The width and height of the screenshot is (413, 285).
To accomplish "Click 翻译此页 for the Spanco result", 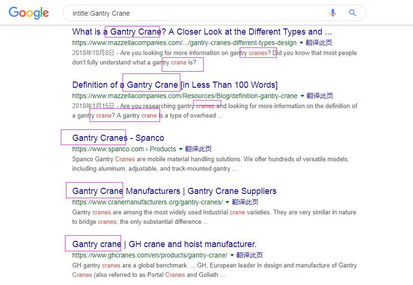I will coord(198,149).
